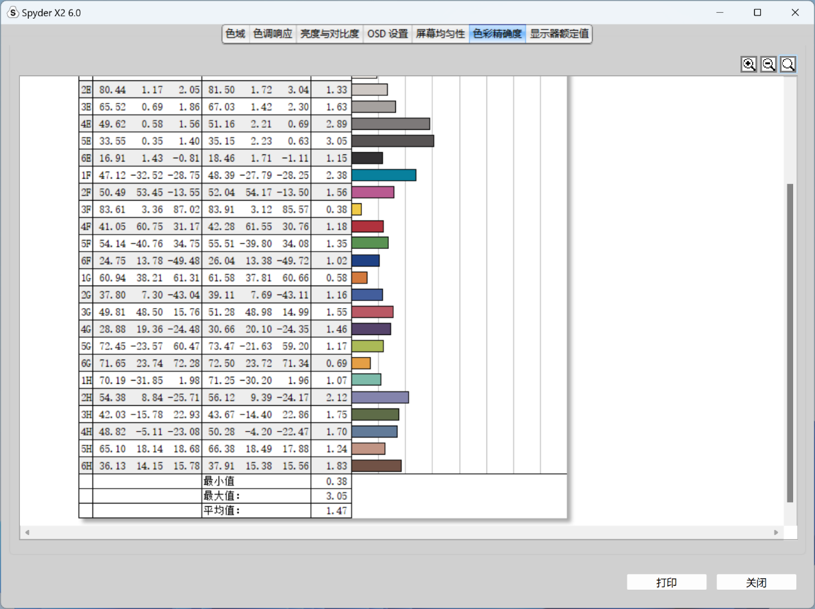Click the horizontal scrollbar right arrow
The width and height of the screenshot is (815, 609).
pos(776,532)
